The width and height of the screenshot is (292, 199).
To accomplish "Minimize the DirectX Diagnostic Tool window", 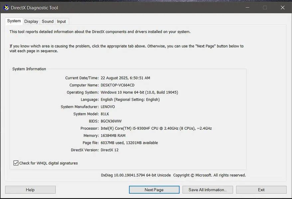I will point(247,7).
